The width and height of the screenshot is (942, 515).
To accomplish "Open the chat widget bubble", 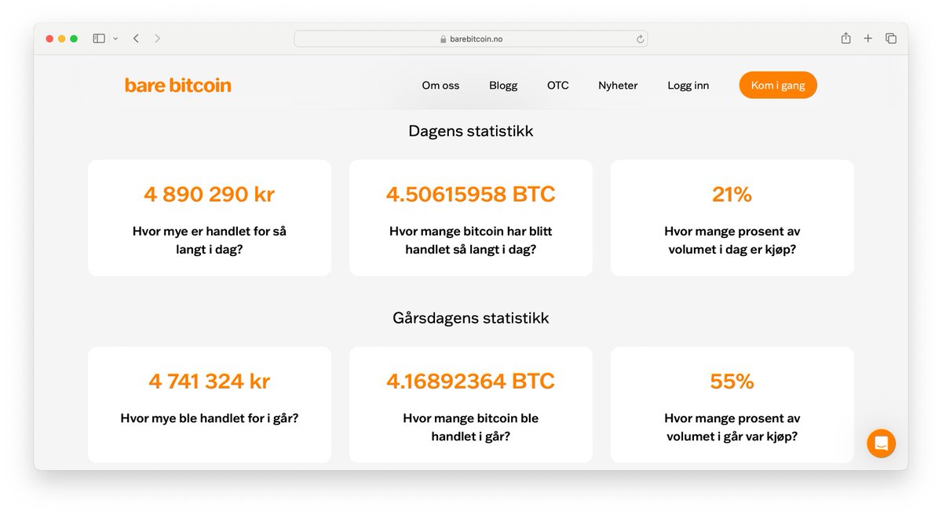I will pyautogui.click(x=881, y=444).
